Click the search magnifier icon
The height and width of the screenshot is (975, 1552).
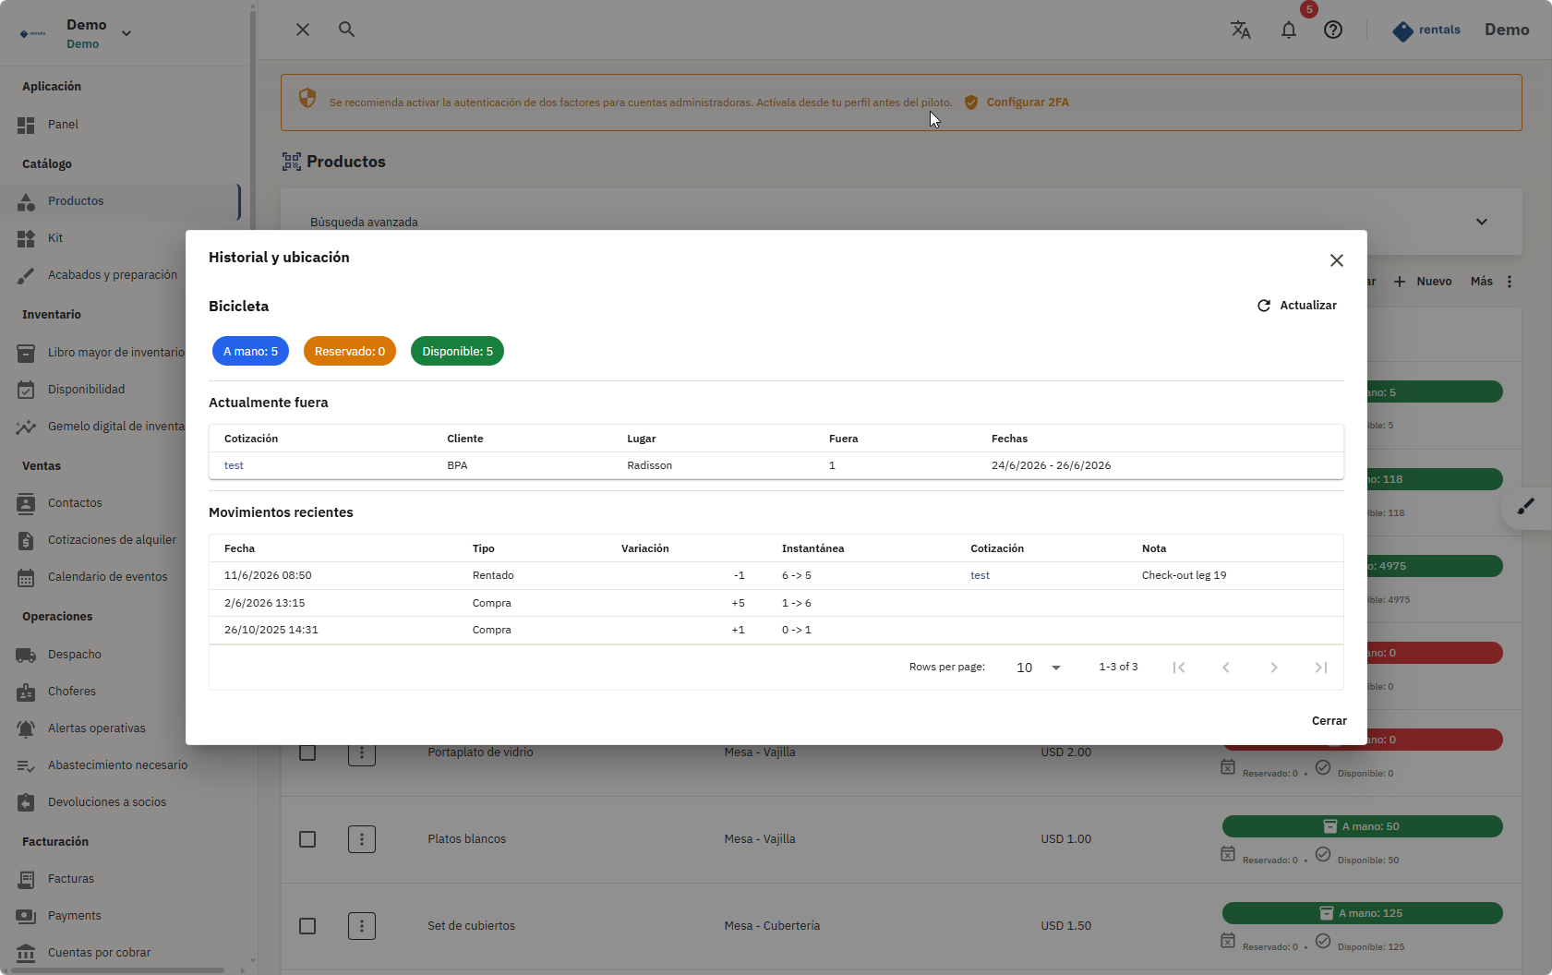point(346,30)
